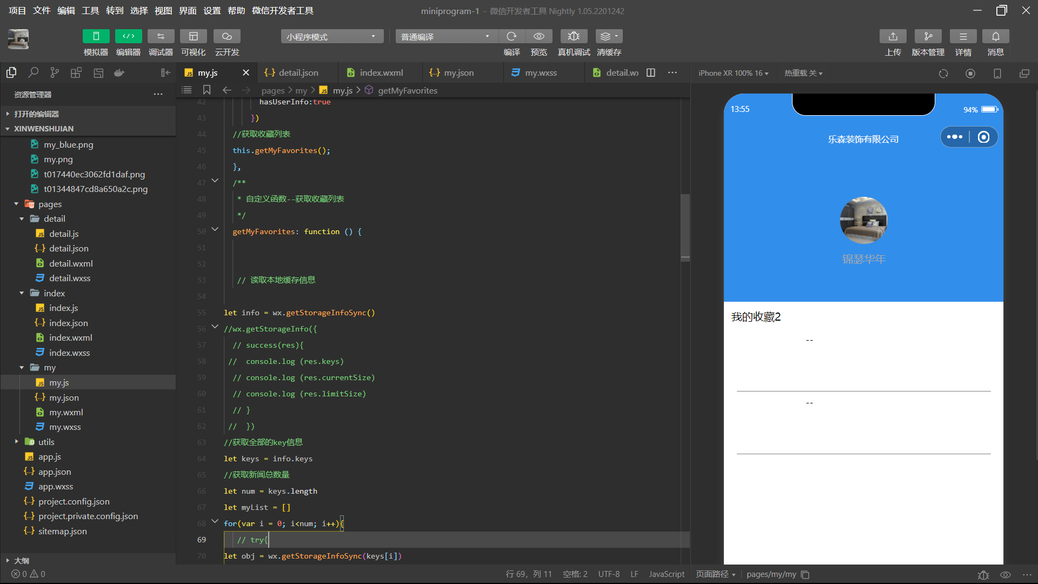This screenshot has width=1038, height=584.
Task: Click the source control branch icon
Action: (55, 72)
